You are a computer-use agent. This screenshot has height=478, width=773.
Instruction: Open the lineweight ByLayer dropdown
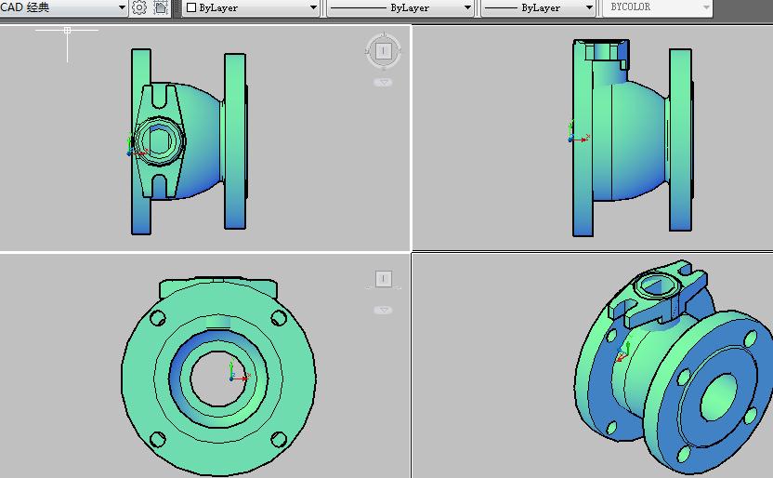[538, 7]
